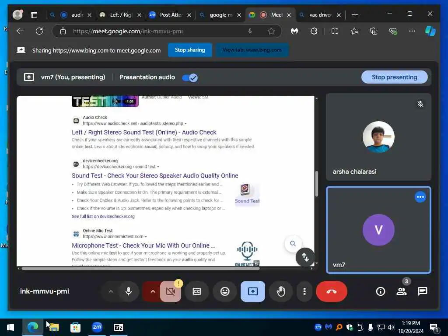Click View tab: www.bing.com button

pyautogui.click(x=252, y=50)
